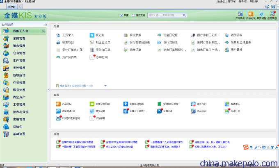Expand 我的工作台 double chevron
Image resolution: width=279 pixels, height=168 pixels.
point(43,31)
